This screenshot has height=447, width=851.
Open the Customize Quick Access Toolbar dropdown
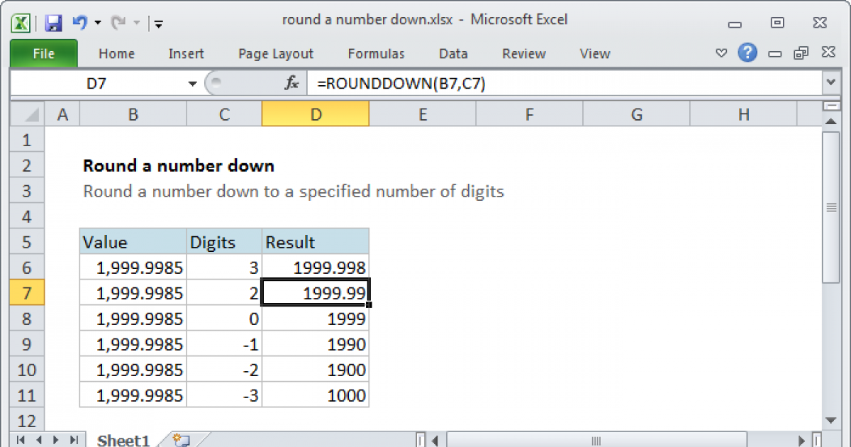[157, 23]
